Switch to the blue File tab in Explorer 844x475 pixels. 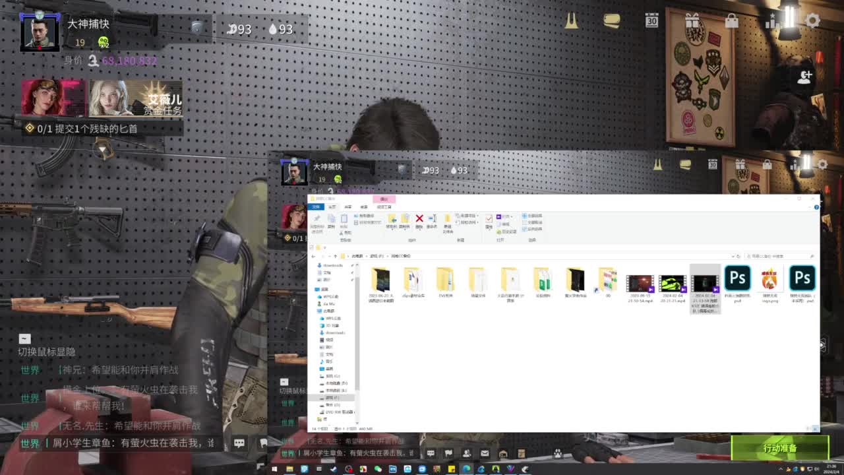click(x=316, y=207)
